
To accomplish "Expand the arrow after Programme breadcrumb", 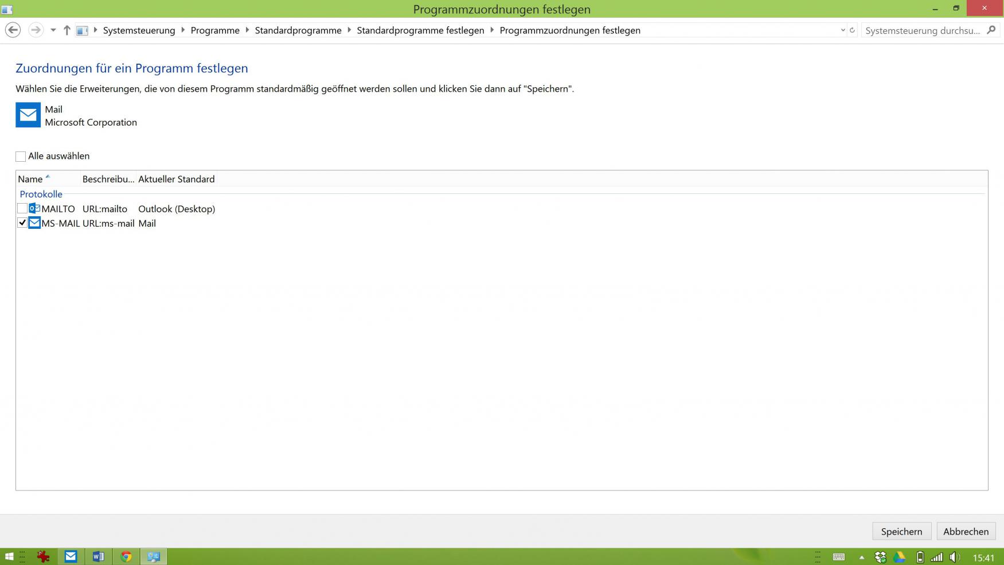I will point(247,30).
